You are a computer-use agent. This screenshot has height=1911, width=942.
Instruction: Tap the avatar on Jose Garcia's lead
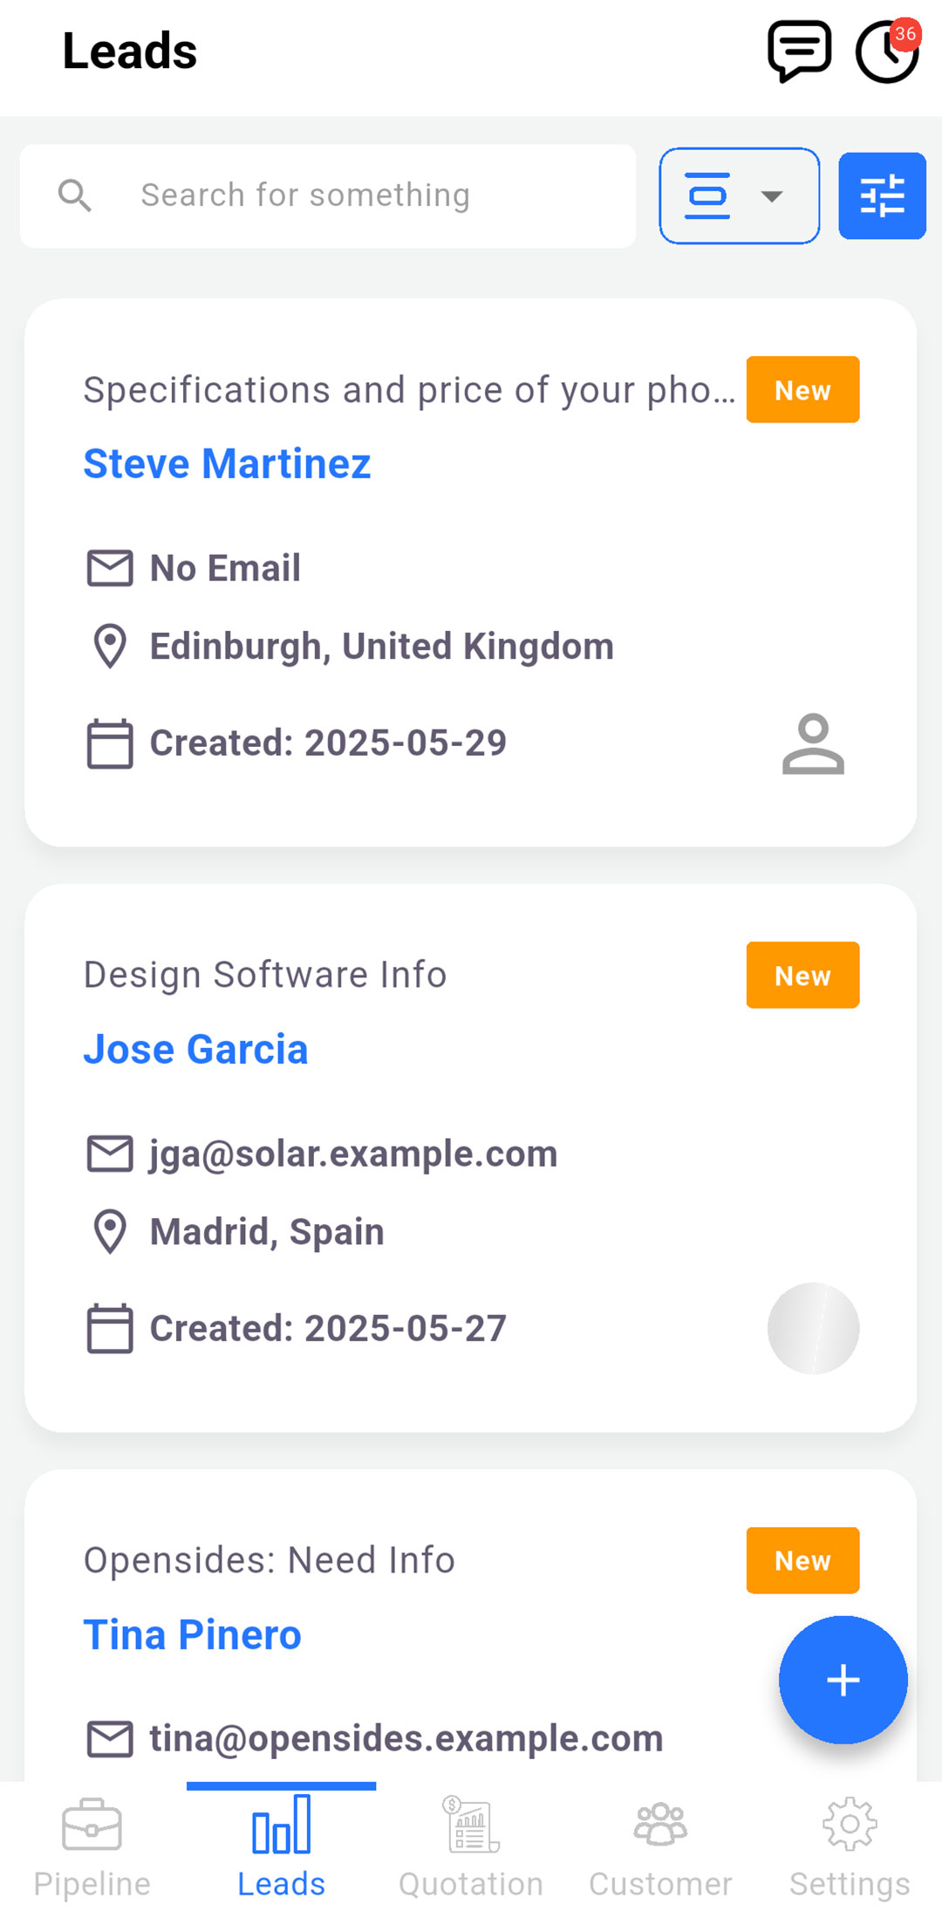click(813, 1328)
